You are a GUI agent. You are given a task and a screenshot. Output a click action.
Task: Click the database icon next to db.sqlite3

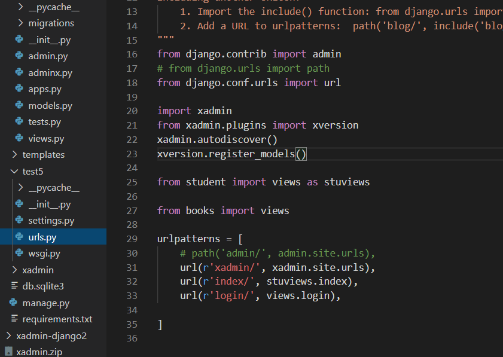click(13, 286)
